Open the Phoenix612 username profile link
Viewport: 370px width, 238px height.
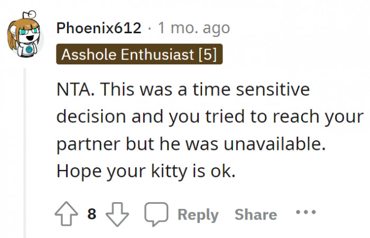pyautogui.click(x=98, y=28)
